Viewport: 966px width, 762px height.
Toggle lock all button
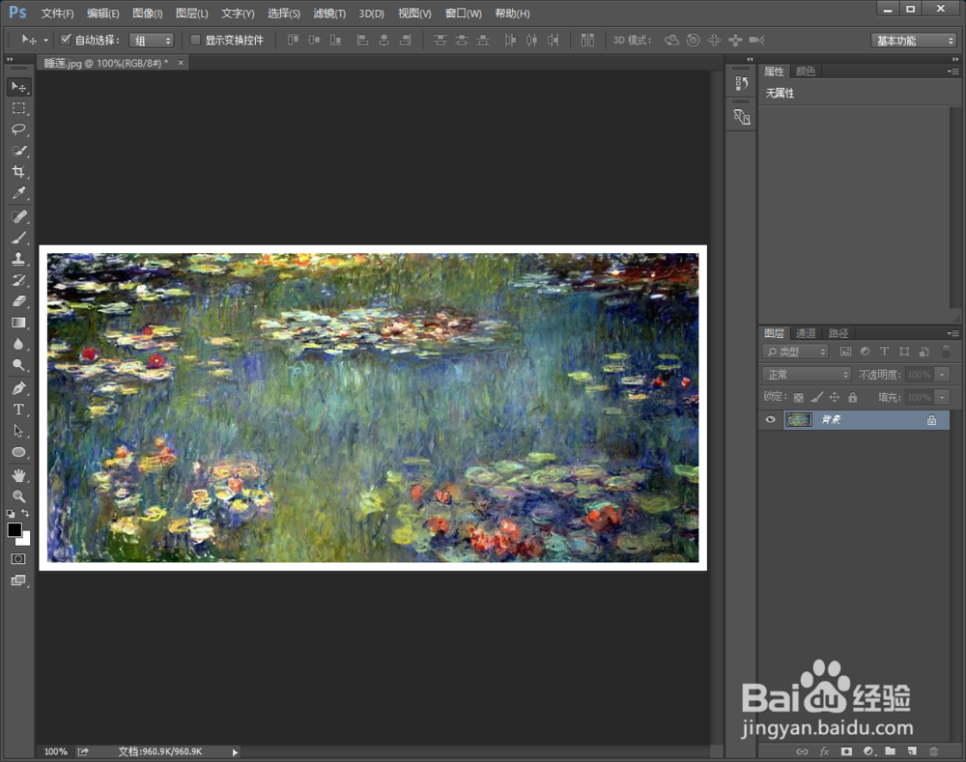click(853, 397)
